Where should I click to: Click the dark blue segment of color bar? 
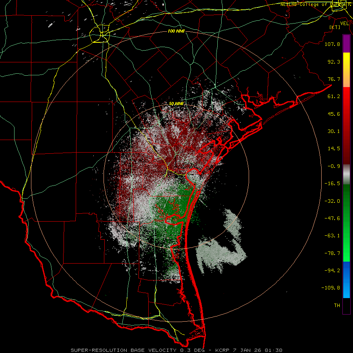click(346, 270)
